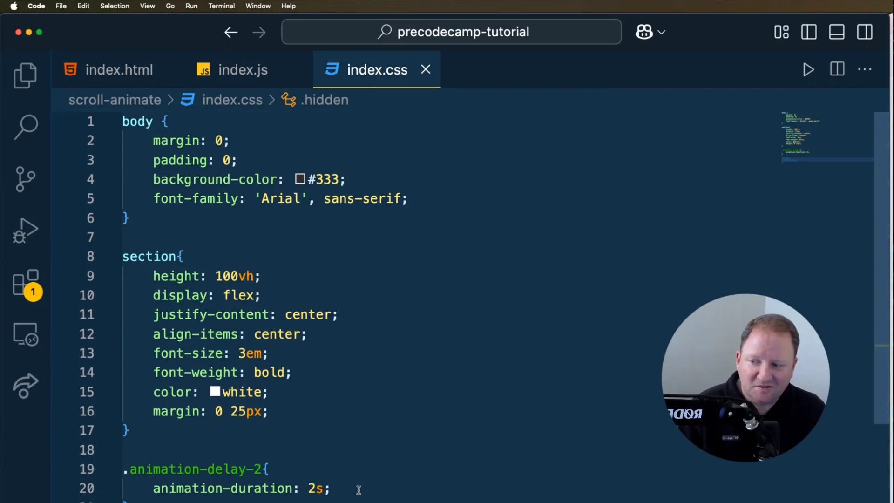
Task: Toggle the bottom panel layout button
Action: click(837, 32)
